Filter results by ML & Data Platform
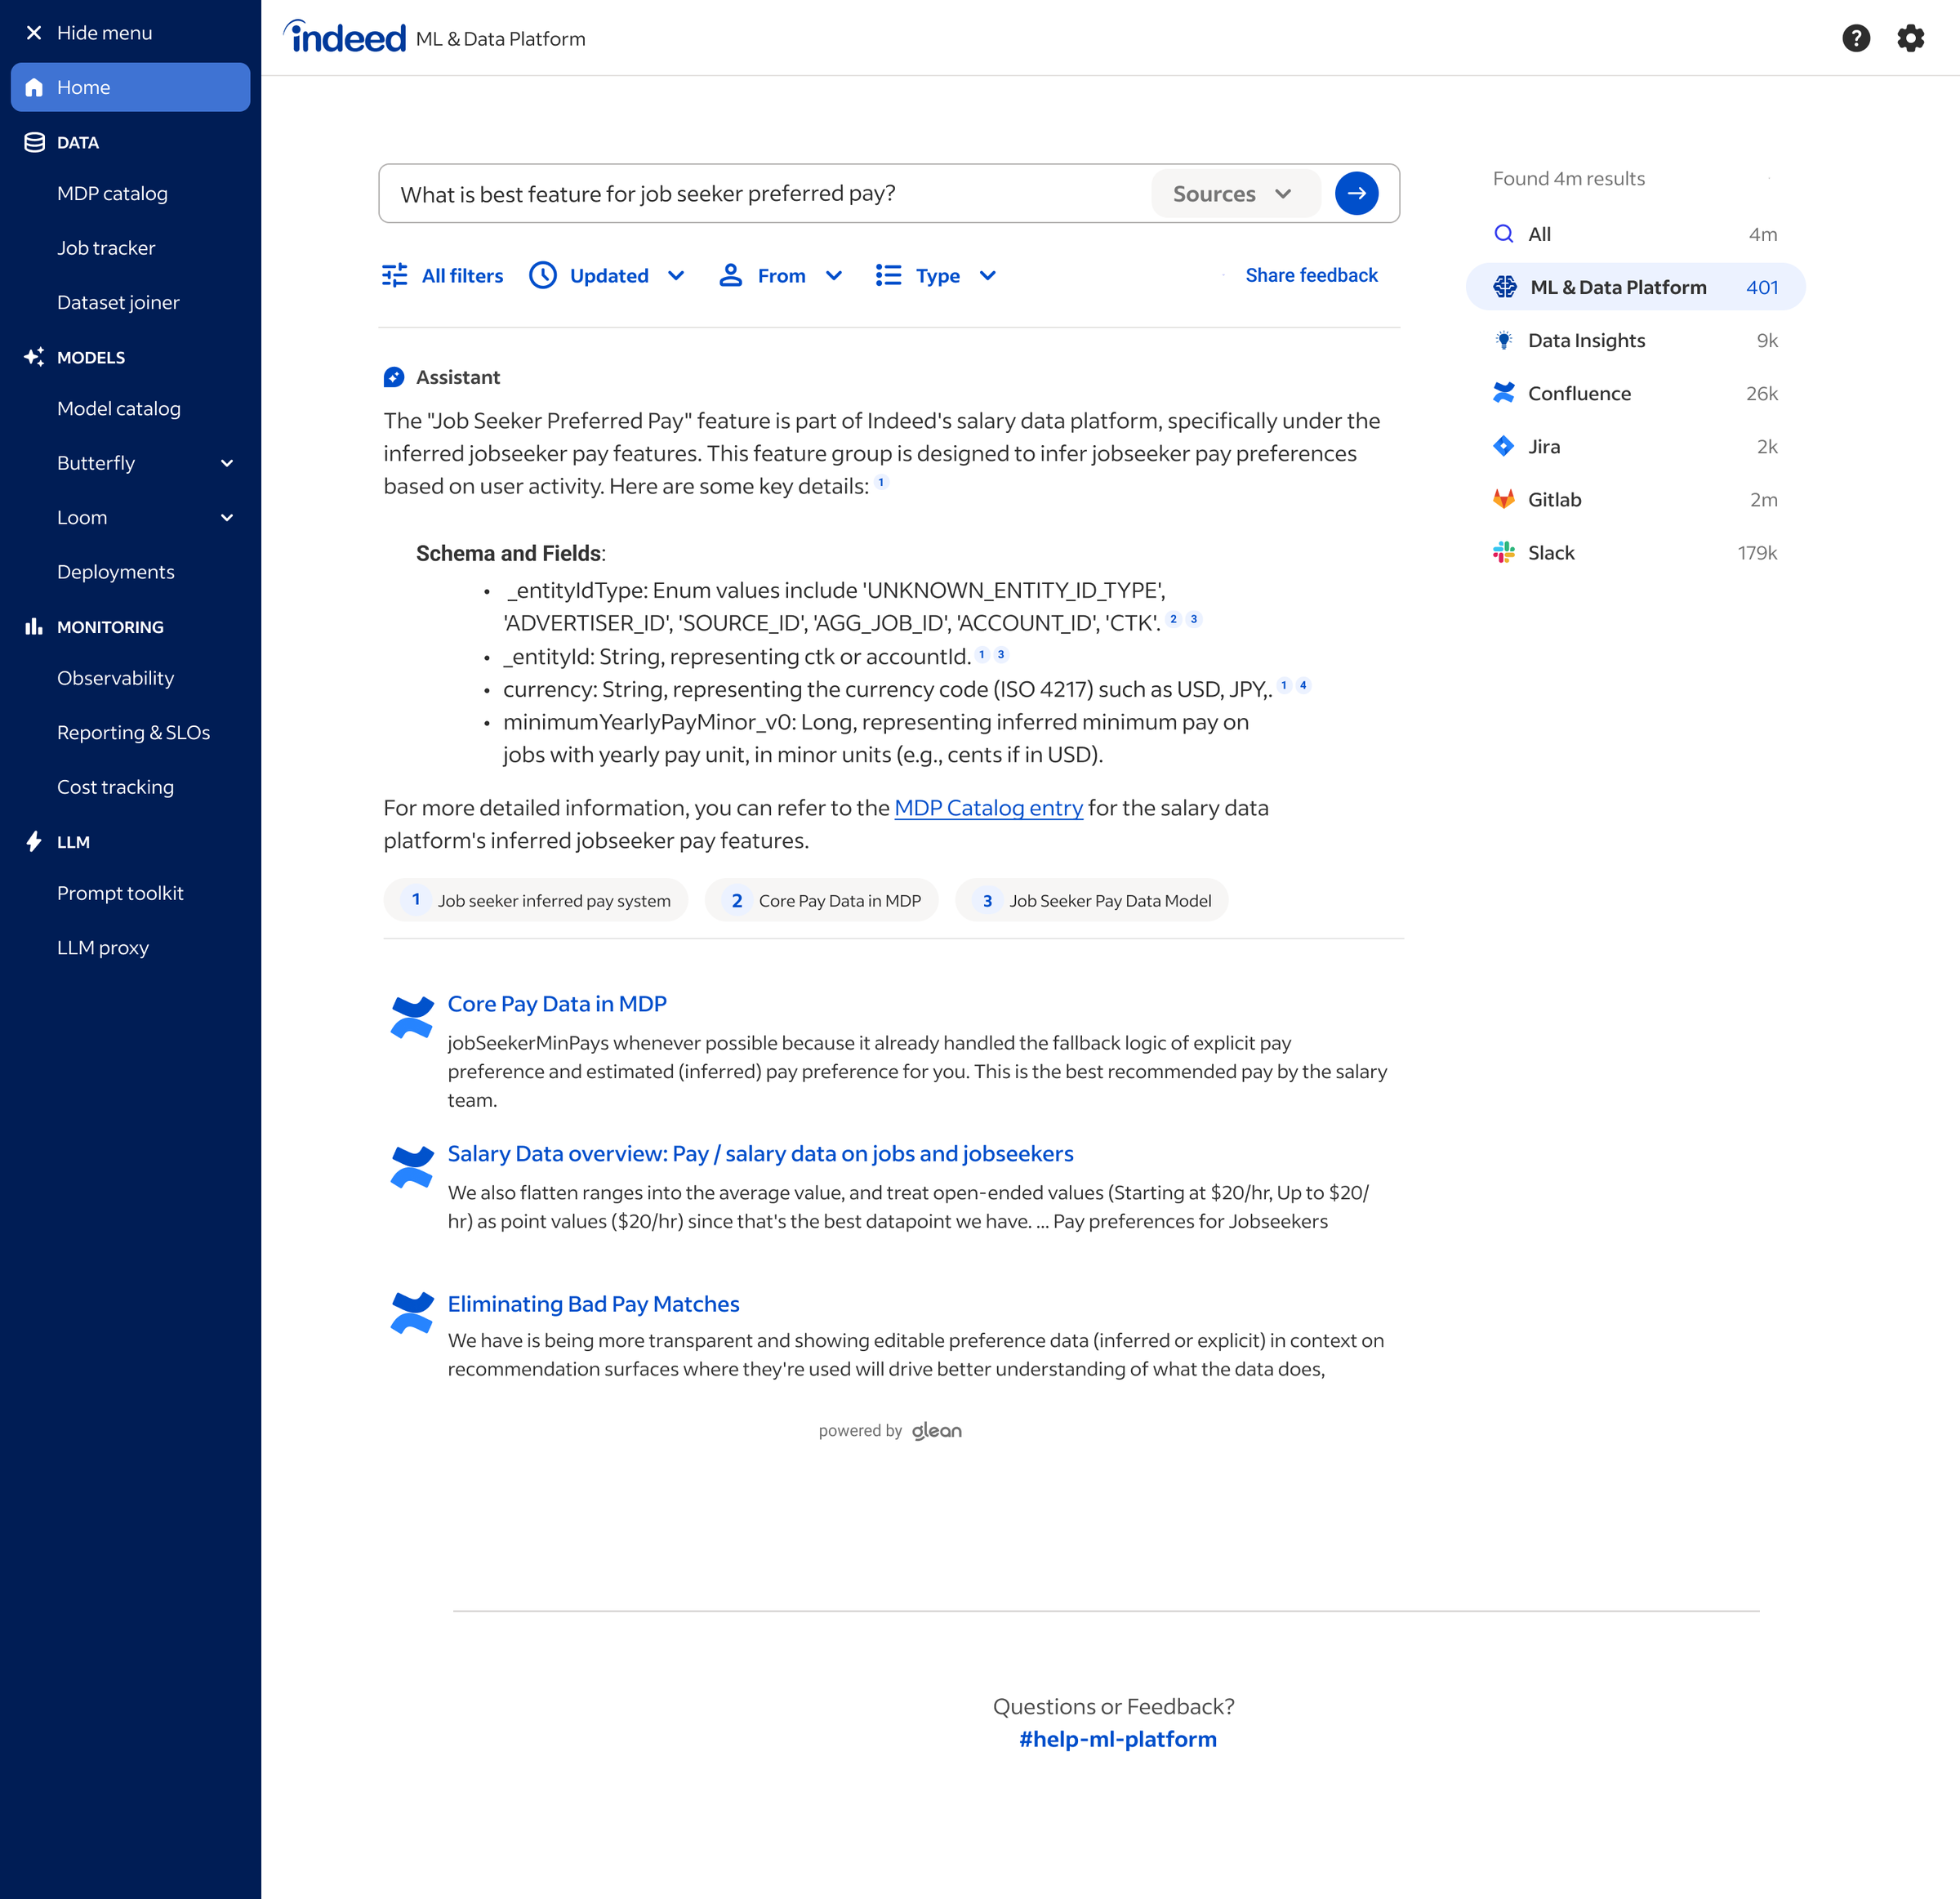The width and height of the screenshot is (1960, 1899). pos(1635,287)
